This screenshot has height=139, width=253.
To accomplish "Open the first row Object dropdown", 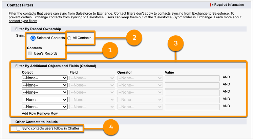I will (44, 78).
